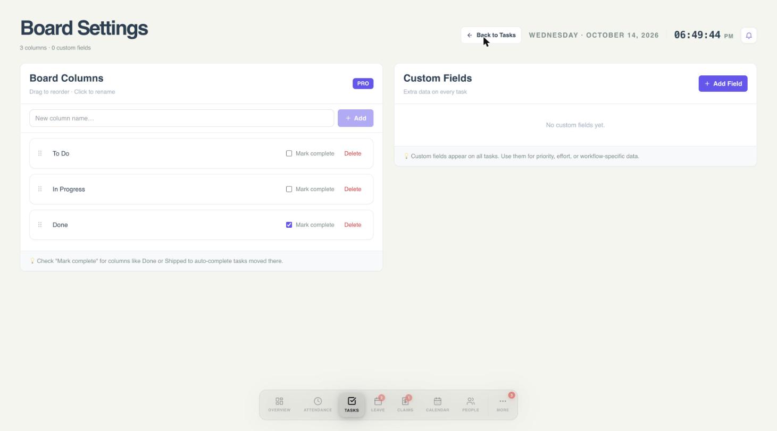The width and height of the screenshot is (777, 431).
Task: Click the PRO badge in Board Columns
Action: pos(363,84)
